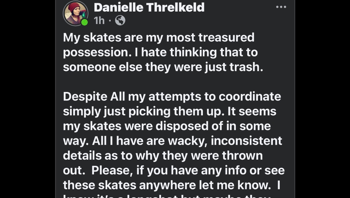Click the line "Despite All my attempts to coordinate"
The width and height of the screenshot is (350, 198).
pyautogui.click(x=172, y=97)
